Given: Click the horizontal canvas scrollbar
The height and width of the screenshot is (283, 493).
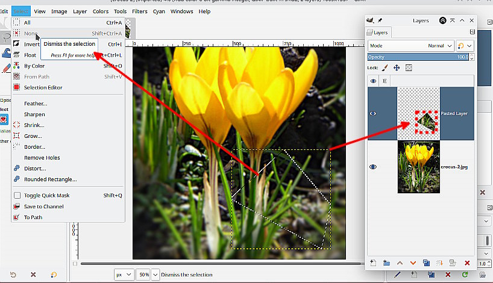Looking at the screenshot, I should [222, 264].
